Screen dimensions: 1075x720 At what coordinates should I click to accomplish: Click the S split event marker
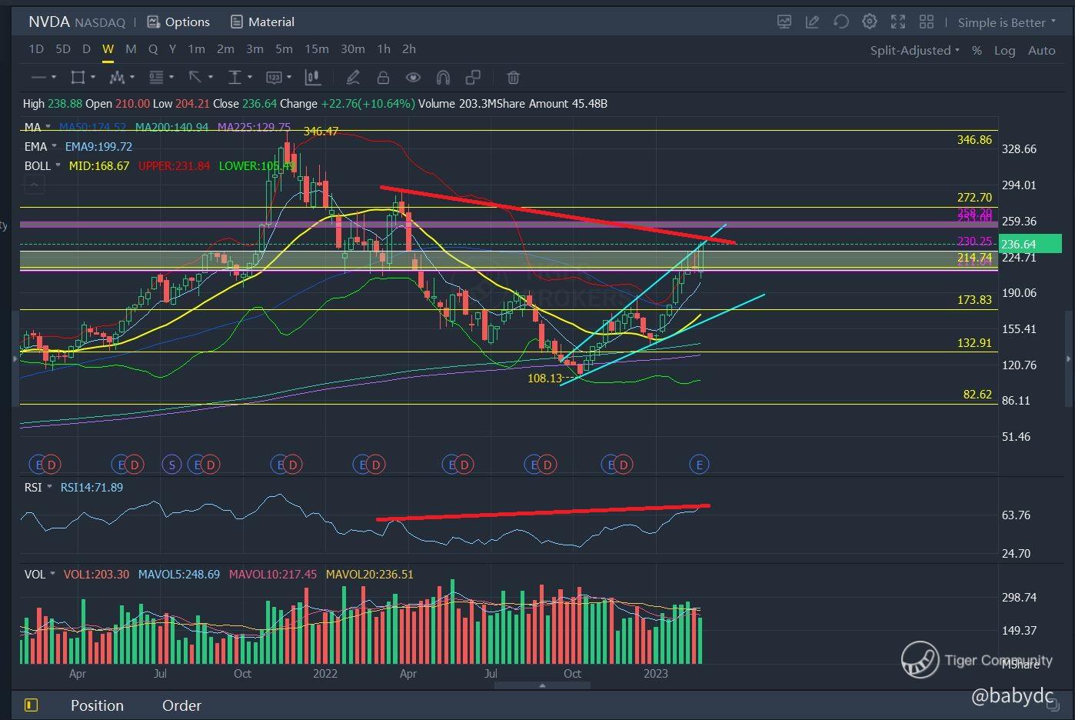click(171, 465)
